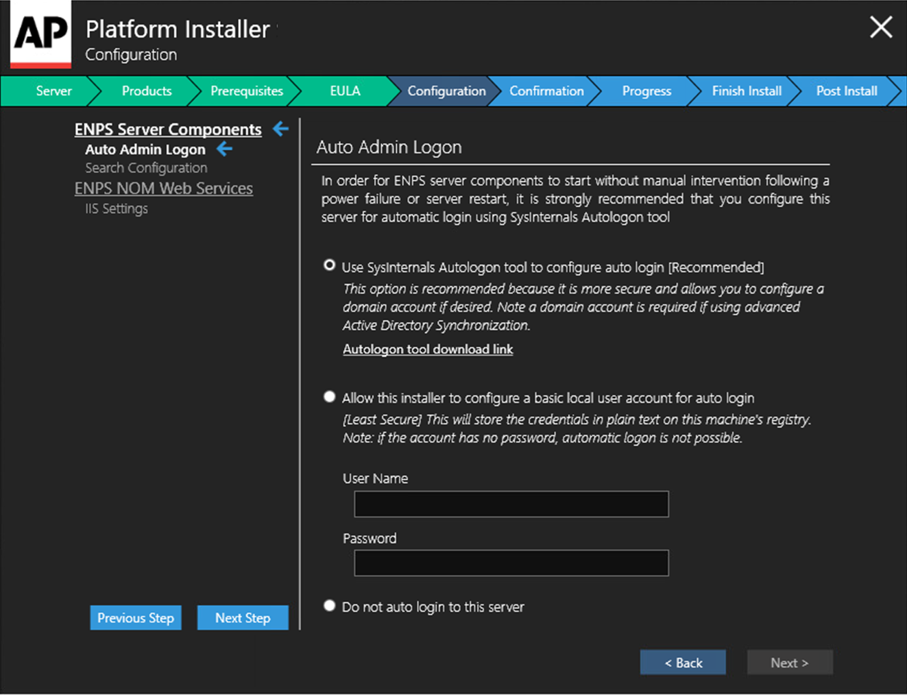The width and height of the screenshot is (907, 695).
Task: Close the Platform Installer window
Action: pos(881,27)
